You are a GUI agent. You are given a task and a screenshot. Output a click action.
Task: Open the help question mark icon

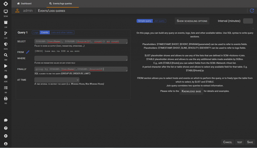click(x=6, y=128)
